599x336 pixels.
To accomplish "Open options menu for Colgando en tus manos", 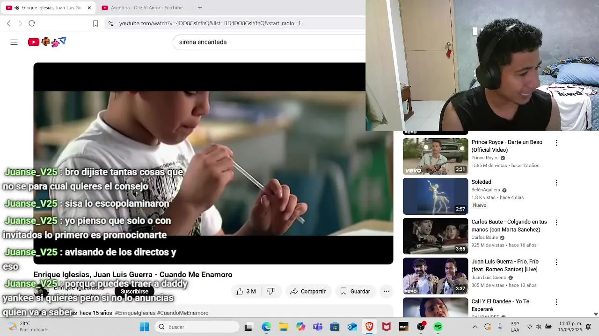I will 556,223.
